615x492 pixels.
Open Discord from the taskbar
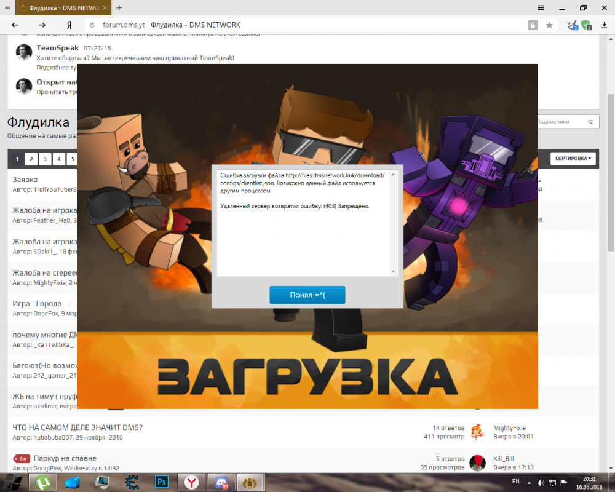click(x=220, y=482)
